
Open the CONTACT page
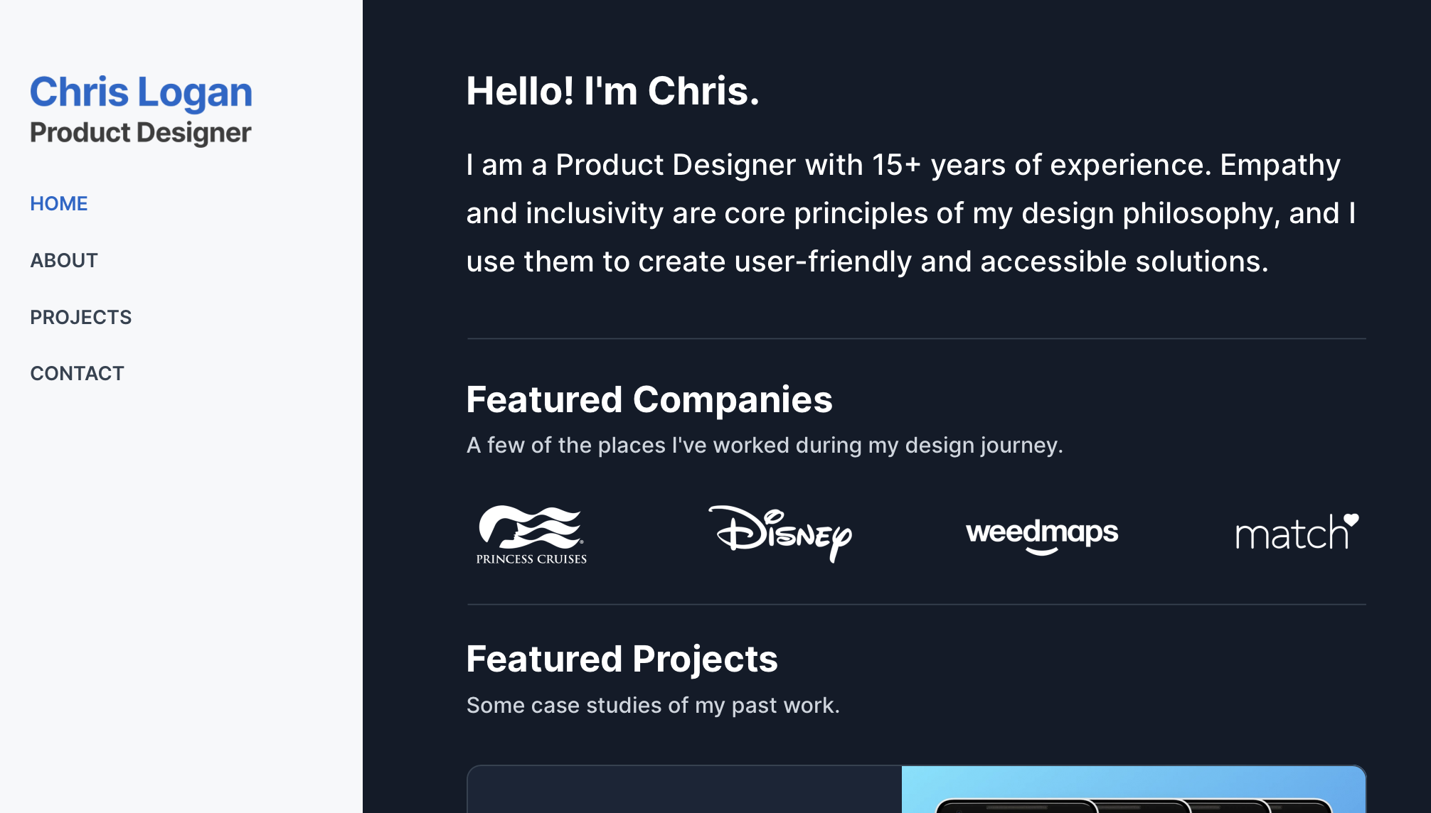tap(77, 372)
